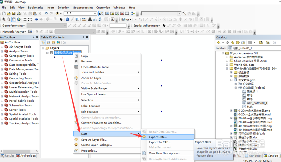The height and width of the screenshot is (162, 281).
Task: Open the Find binoculars tool
Action: coord(90,19)
